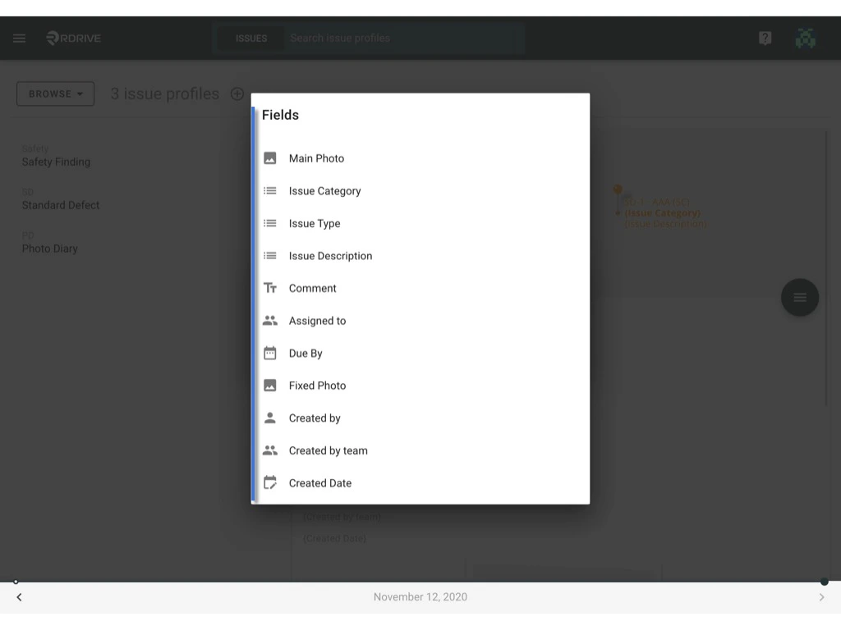The width and height of the screenshot is (841, 630).
Task: Switch to the ISSUES tab
Action: [x=250, y=38]
